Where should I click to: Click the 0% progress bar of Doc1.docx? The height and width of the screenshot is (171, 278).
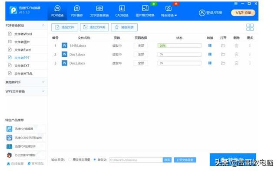pos(179,54)
